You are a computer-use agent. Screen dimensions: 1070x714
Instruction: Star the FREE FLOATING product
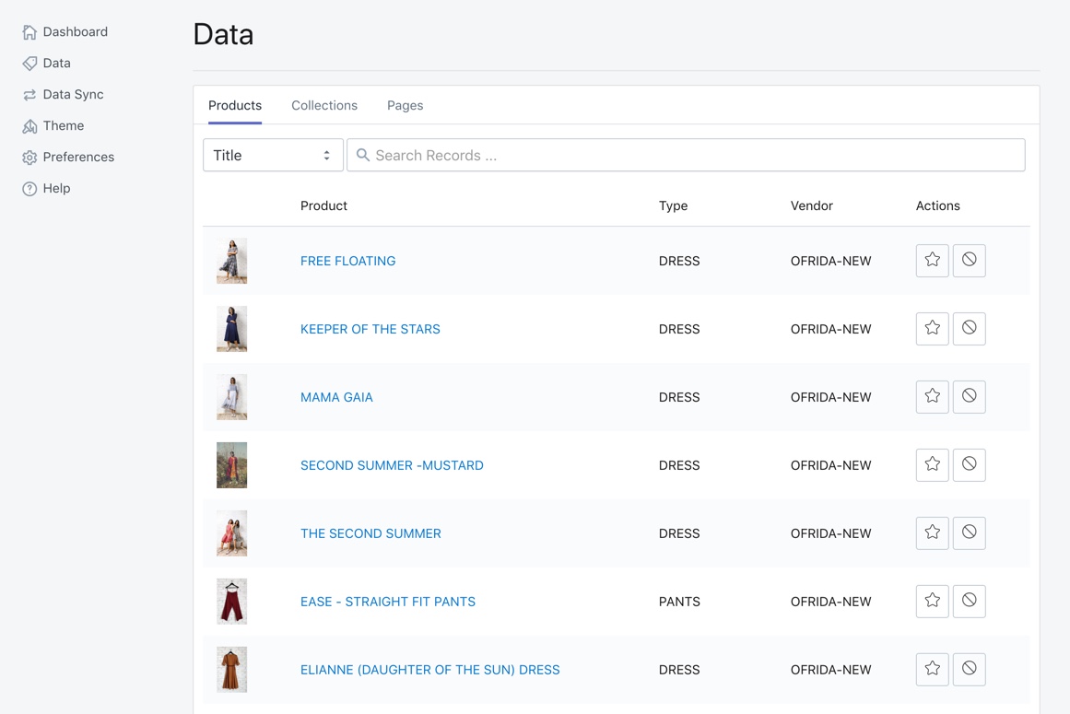(932, 261)
